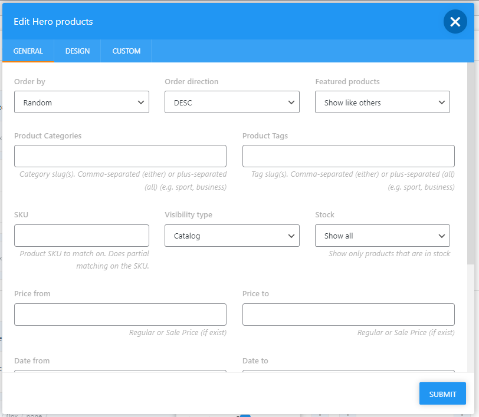Click the Date to input field
Viewport: 479px width, 417px height.
(348, 371)
